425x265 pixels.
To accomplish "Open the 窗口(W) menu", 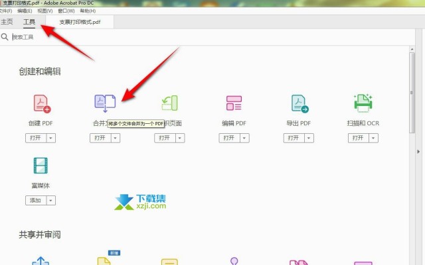I will coord(66,11).
